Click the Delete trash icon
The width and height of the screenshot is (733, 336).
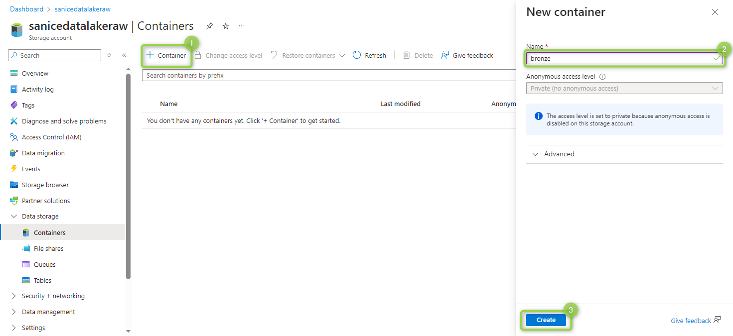pyautogui.click(x=407, y=55)
